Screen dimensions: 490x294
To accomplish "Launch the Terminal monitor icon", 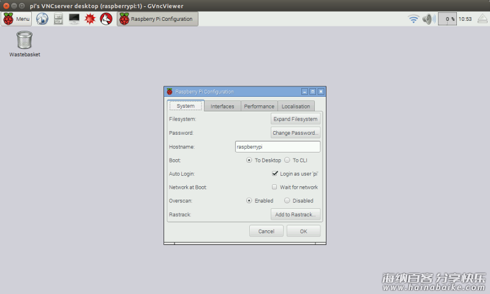I will (74, 19).
